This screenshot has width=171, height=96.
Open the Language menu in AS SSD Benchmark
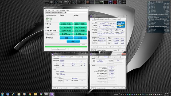click(62, 10)
